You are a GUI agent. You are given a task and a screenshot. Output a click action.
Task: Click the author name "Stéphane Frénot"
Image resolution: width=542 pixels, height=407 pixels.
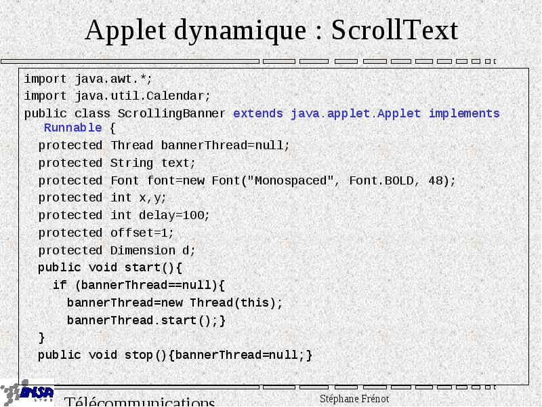(x=354, y=399)
